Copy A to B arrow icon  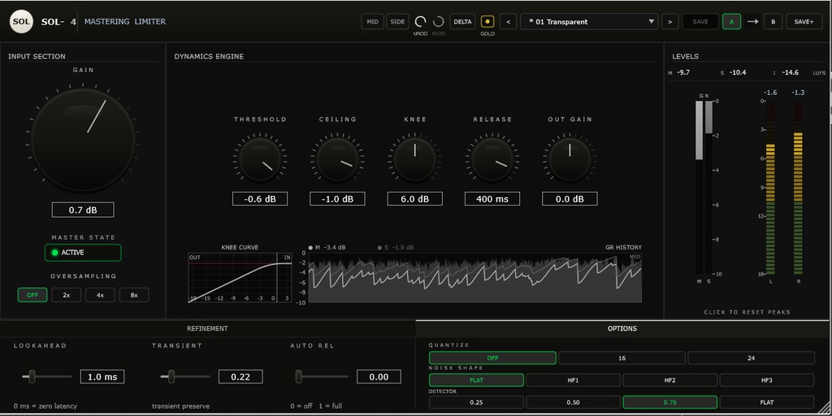[752, 22]
